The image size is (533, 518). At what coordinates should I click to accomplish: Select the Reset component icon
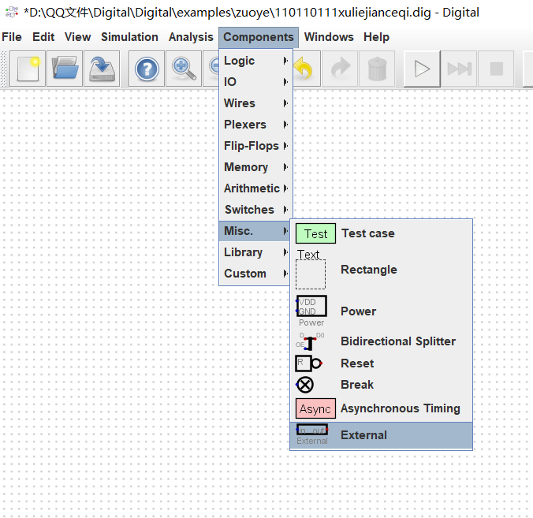pos(308,363)
